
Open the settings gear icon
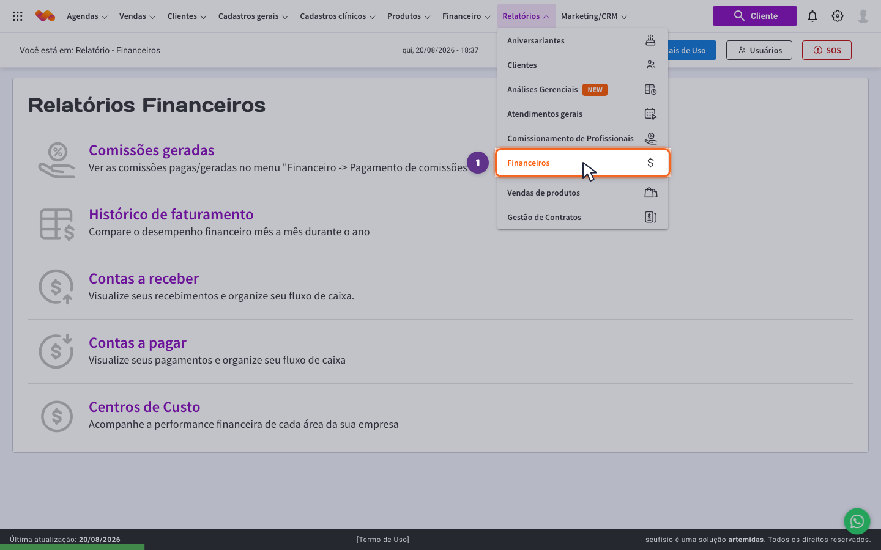pyautogui.click(x=838, y=16)
